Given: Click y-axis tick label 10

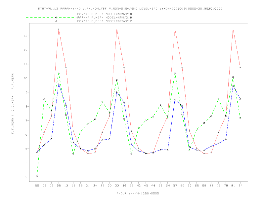Looking at the screenshot, I should (25, 78).
